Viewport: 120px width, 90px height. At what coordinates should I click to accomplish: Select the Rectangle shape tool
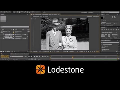[x=17, y=12]
